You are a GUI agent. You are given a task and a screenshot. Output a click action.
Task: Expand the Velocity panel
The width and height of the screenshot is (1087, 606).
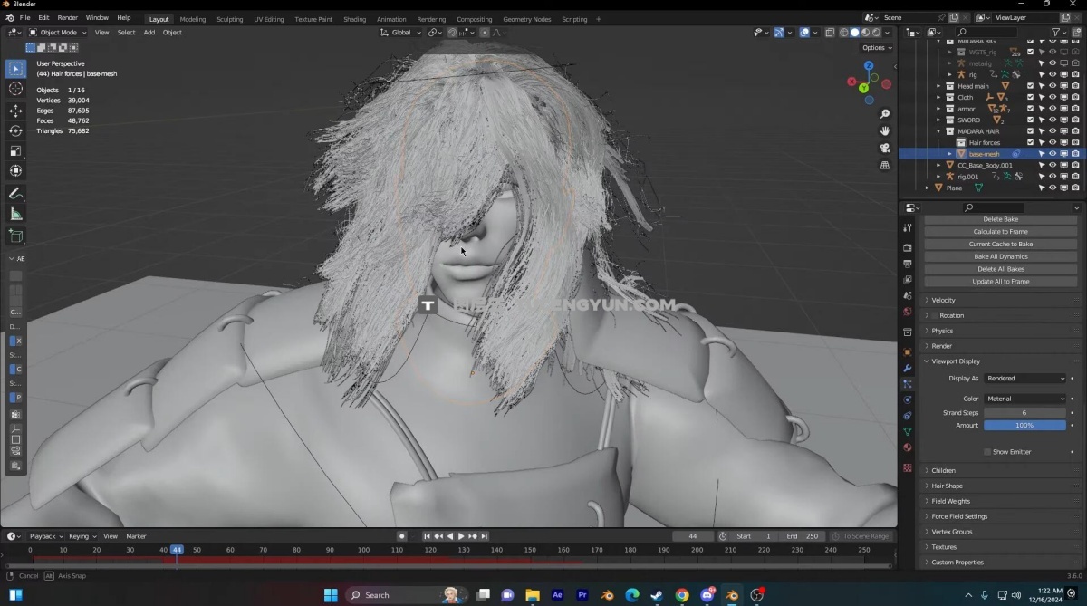point(943,300)
